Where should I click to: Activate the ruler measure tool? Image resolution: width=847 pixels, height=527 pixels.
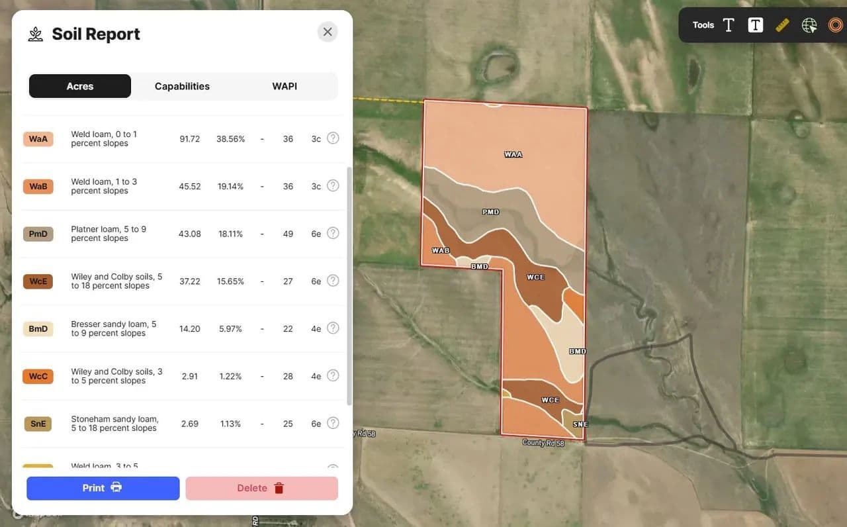[x=782, y=25]
